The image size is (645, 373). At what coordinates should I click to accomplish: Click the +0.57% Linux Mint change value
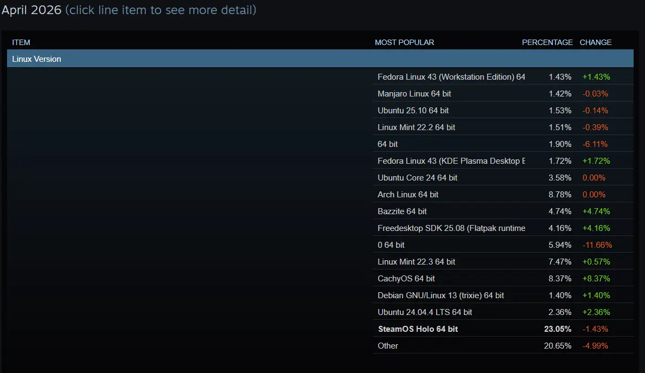pyautogui.click(x=596, y=261)
